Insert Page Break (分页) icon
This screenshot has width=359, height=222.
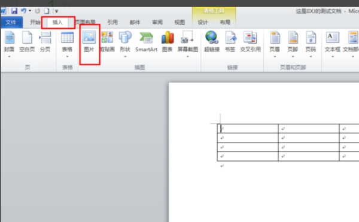[x=45, y=37]
